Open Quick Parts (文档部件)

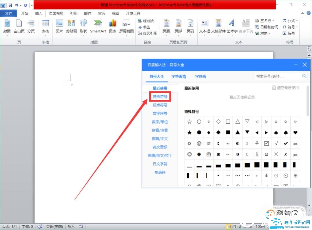[218, 27]
